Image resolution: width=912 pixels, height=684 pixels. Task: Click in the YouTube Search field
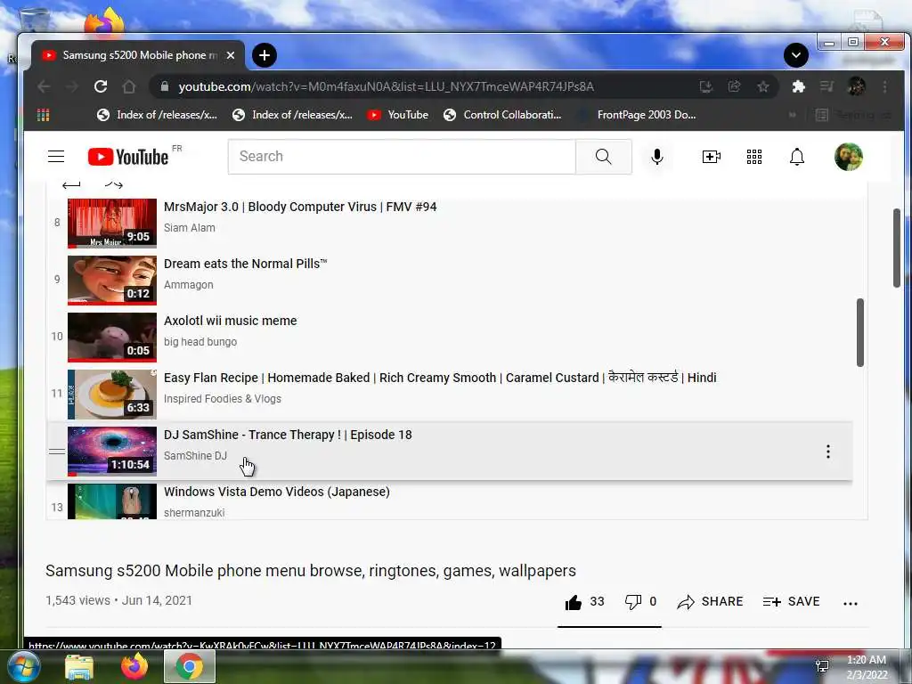[402, 157]
